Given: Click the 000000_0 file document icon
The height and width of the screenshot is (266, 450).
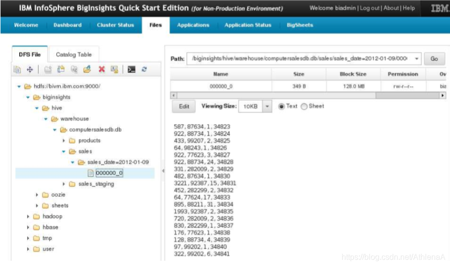Looking at the screenshot, I should pyautogui.click(x=90, y=173).
